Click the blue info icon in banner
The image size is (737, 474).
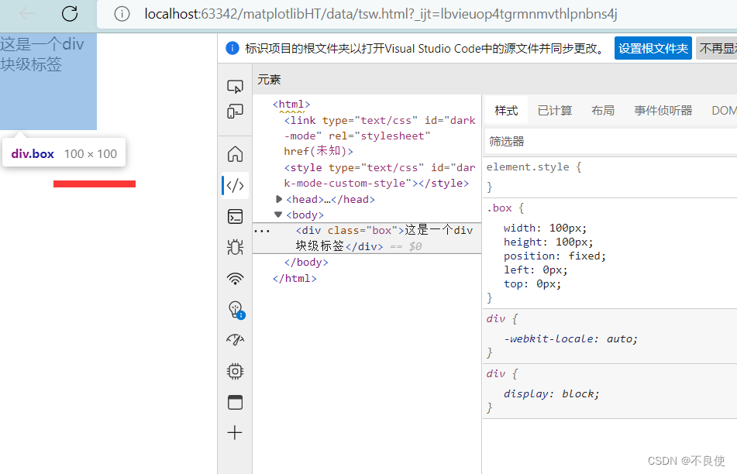[232, 48]
